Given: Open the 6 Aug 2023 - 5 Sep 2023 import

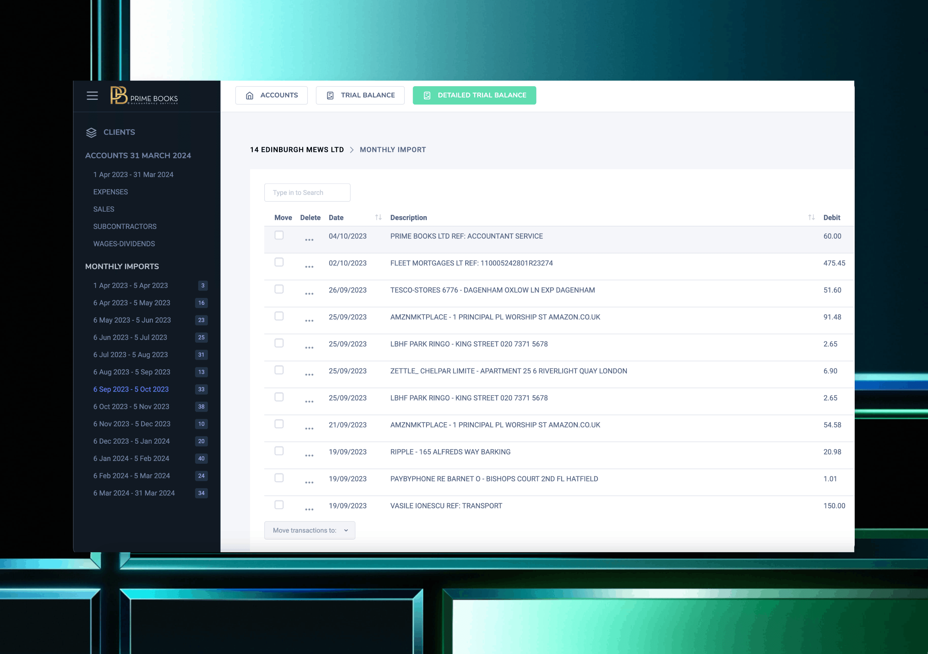Looking at the screenshot, I should tap(132, 372).
